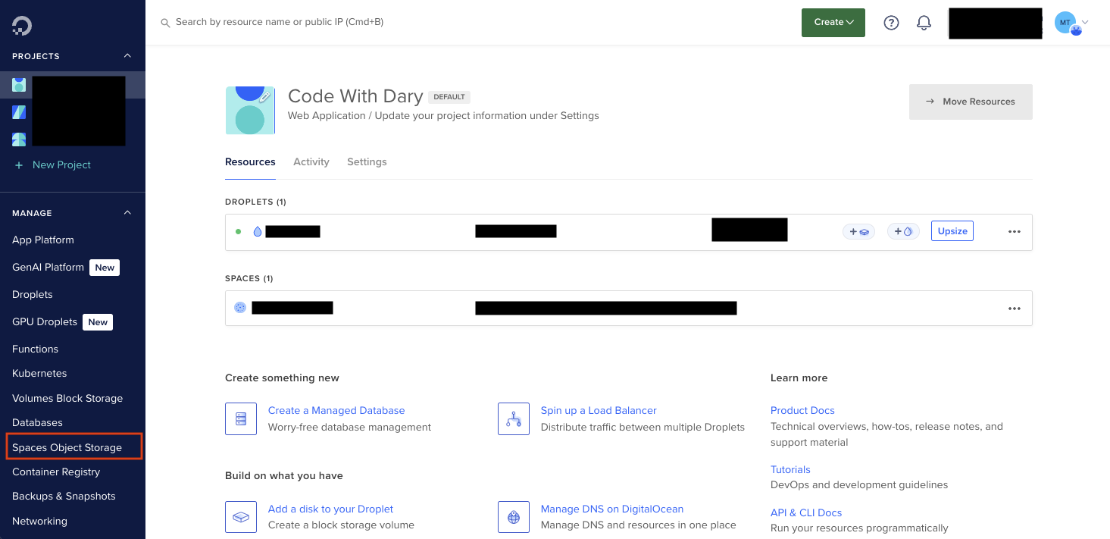Click the Managed Database icon
The image size is (1110, 539).
coord(241,418)
